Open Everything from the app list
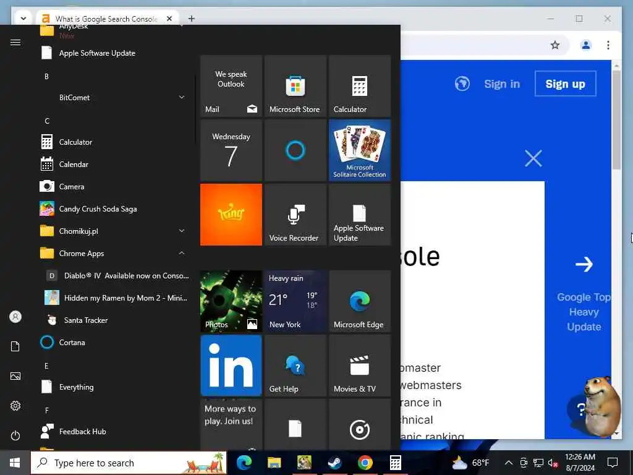Viewport: 633px width, 475px height. coord(114,387)
